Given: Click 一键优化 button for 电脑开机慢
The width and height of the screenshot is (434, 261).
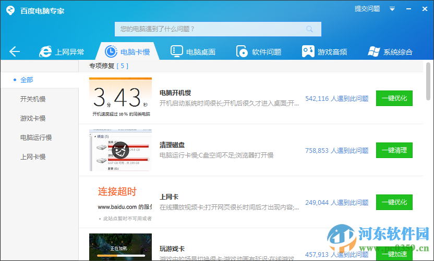Looking at the screenshot, I should 394,98.
